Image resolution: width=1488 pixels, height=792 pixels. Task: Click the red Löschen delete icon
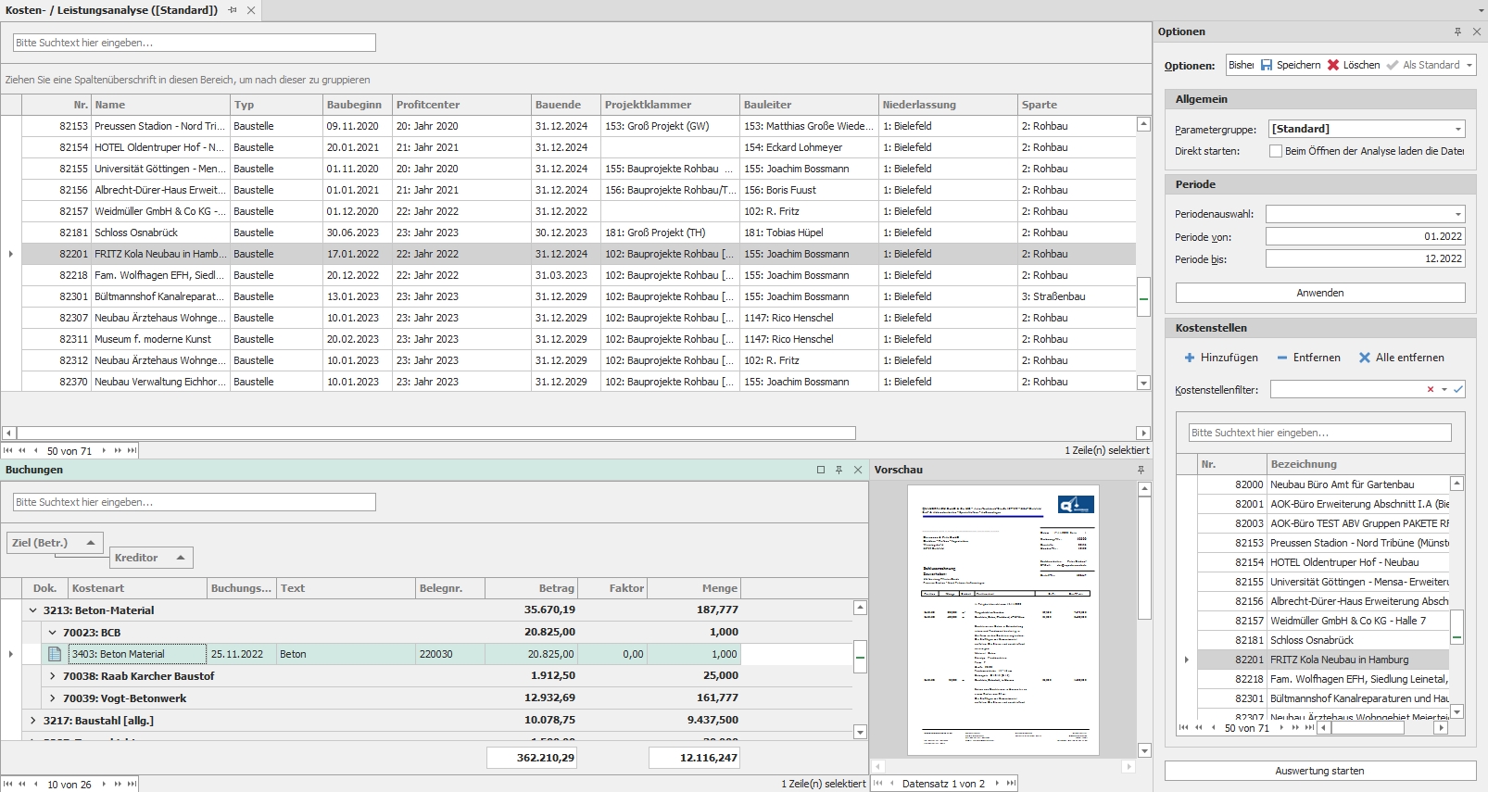click(1333, 65)
